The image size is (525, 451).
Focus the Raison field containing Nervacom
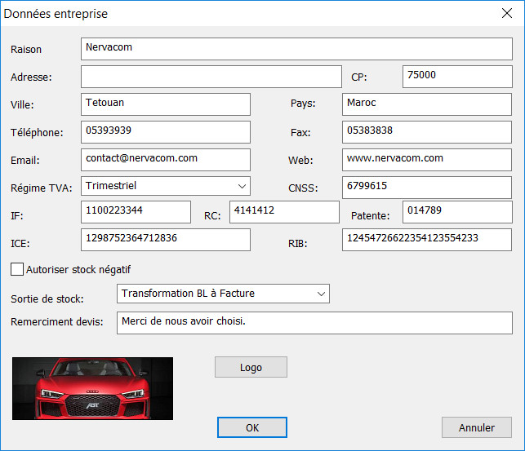click(296, 48)
